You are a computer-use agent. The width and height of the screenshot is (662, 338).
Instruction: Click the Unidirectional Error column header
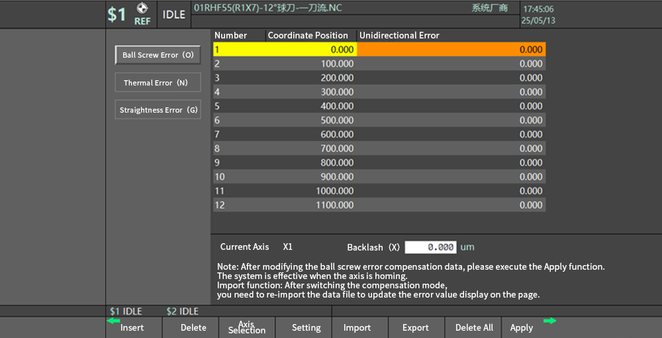[399, 35]
